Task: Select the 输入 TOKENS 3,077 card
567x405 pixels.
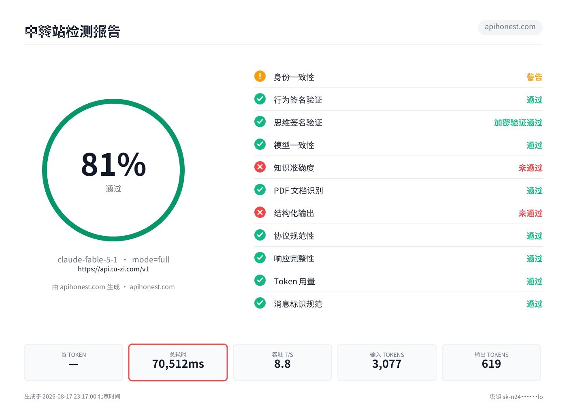Action: 387,362
